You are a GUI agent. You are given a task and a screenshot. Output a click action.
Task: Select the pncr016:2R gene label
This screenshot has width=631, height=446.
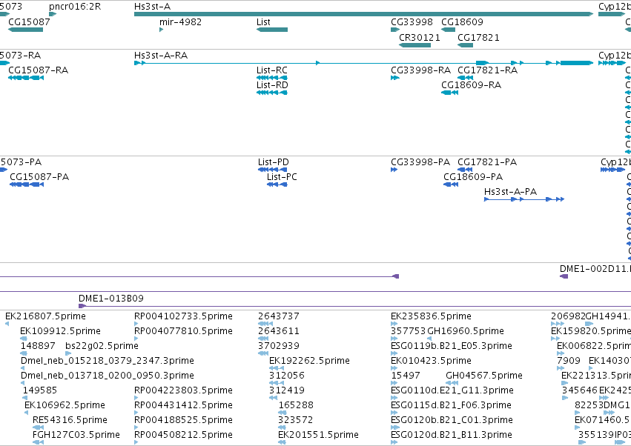pyautogui.click(x=75, y=7)
